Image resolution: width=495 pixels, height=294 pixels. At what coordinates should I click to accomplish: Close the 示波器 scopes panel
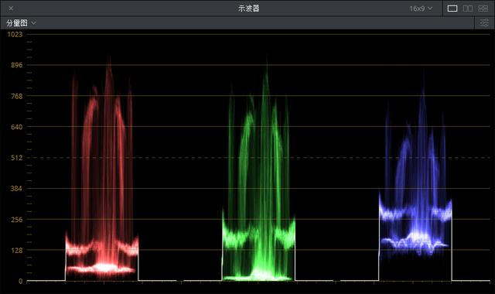point(11,9)
